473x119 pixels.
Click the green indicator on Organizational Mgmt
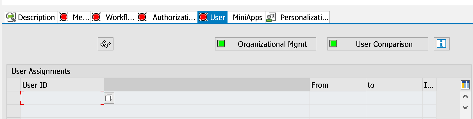221,44
